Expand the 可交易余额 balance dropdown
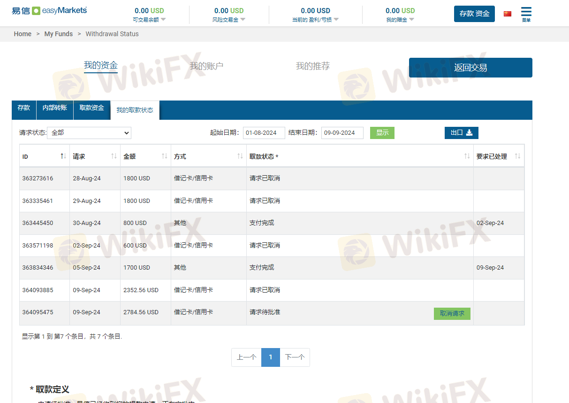569x403 pixels. pyautogui.click(x=163, y=20)
